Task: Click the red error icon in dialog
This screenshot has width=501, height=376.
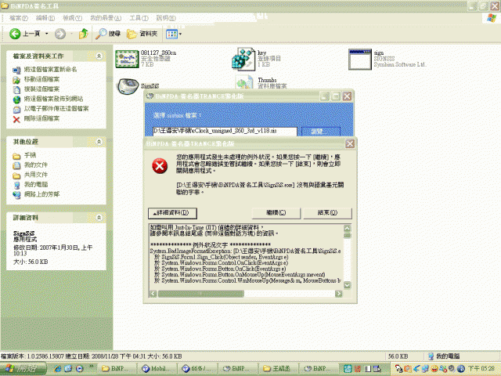Action: [x=160, y=166]
